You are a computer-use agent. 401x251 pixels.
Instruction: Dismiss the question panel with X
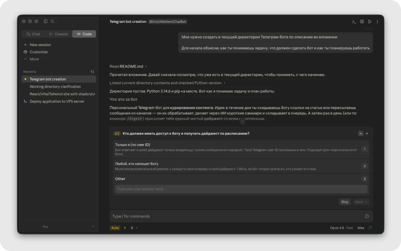367,133
